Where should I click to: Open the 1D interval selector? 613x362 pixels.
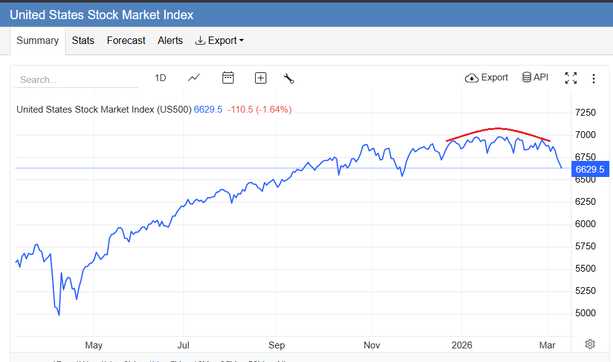click(x=160, y=78)
